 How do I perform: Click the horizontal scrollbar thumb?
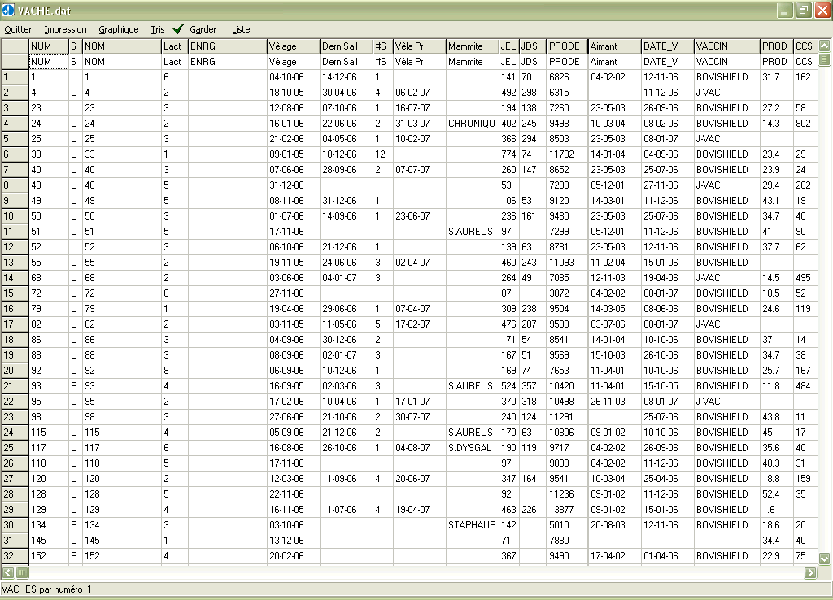click(x=22, y=572)
